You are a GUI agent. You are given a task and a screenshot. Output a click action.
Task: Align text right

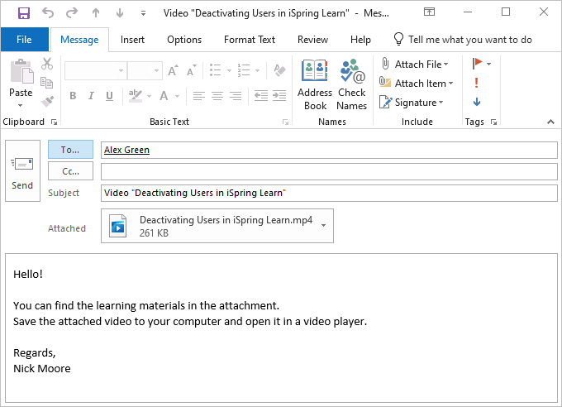point(236,96)
